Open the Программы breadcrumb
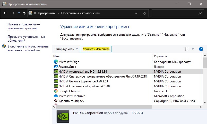This screenshot has height=124, width=207. coord(47,13)
